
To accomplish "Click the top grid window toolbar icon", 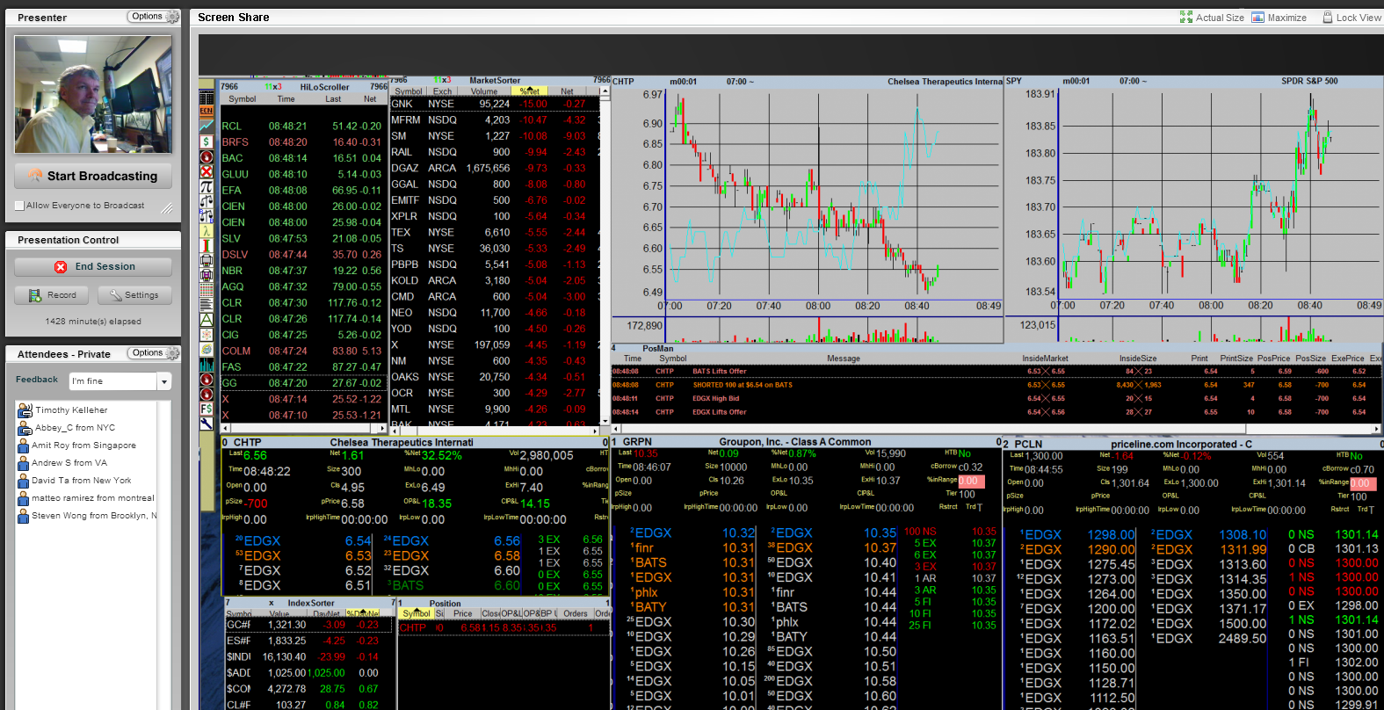I will (207, 97).
